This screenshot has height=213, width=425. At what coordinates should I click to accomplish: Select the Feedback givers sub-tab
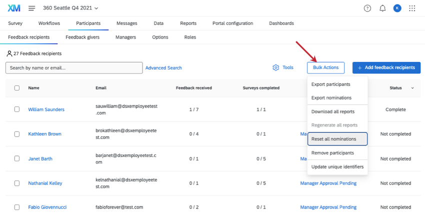(82, 37)
